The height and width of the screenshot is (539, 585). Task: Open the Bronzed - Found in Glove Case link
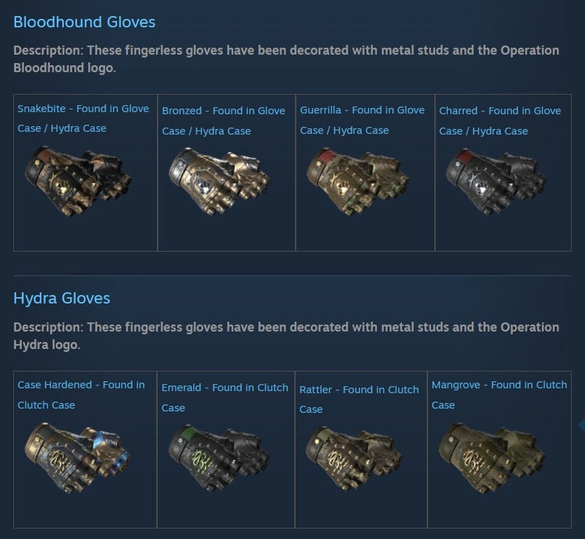(223, 121)
